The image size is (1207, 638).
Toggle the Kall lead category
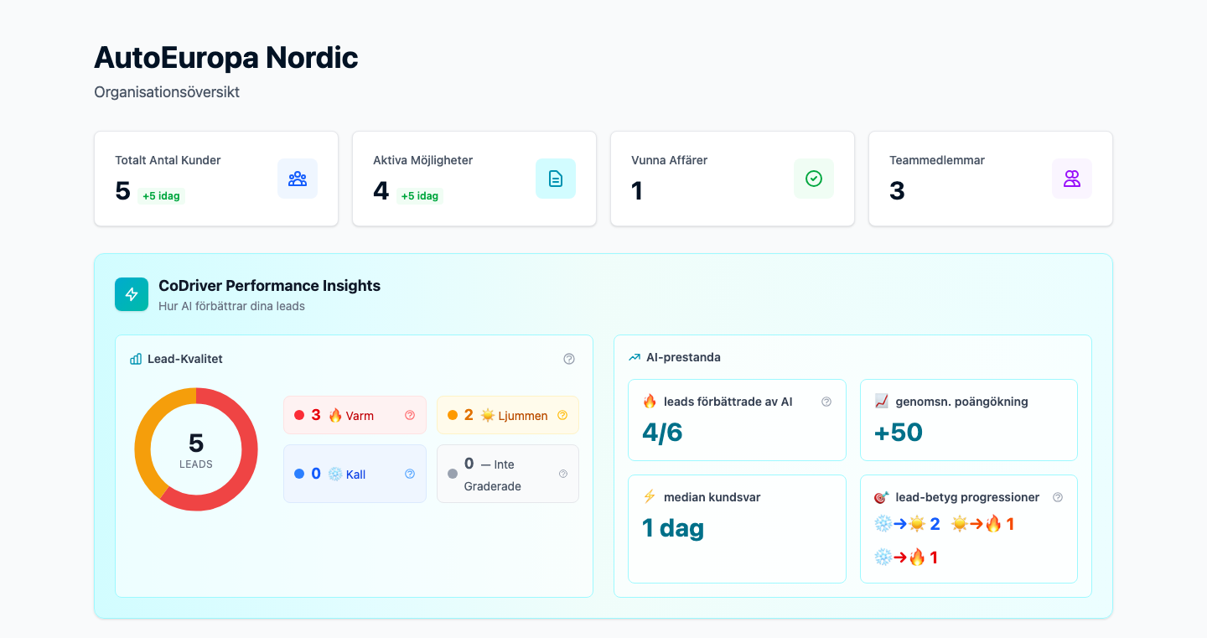tap(355, 473)
